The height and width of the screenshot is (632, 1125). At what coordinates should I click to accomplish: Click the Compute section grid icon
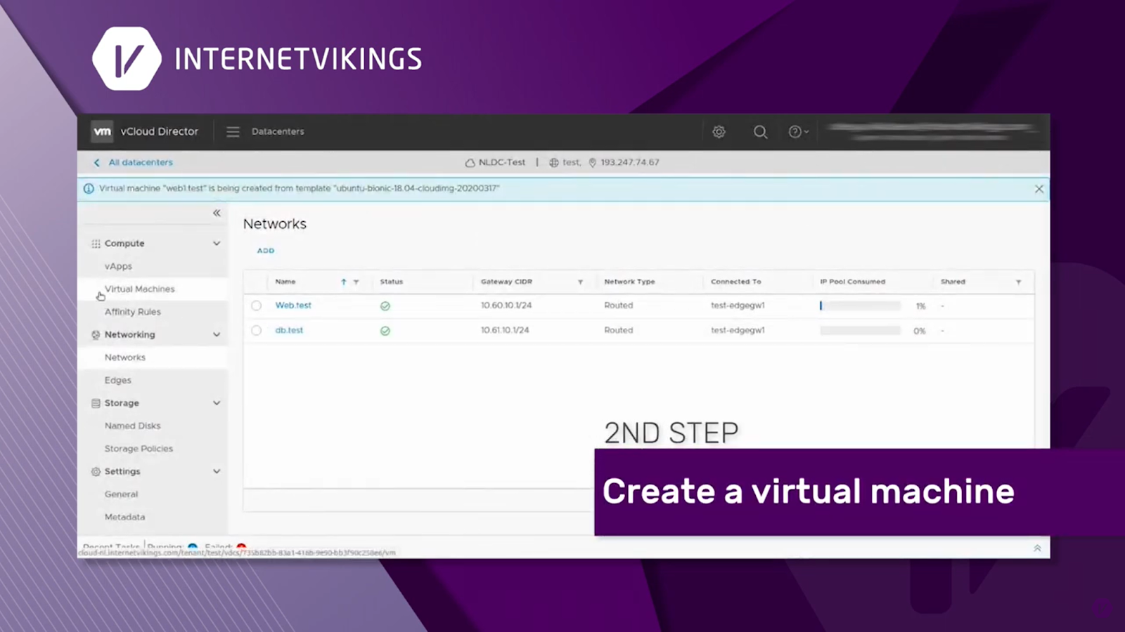coord(96,244)
